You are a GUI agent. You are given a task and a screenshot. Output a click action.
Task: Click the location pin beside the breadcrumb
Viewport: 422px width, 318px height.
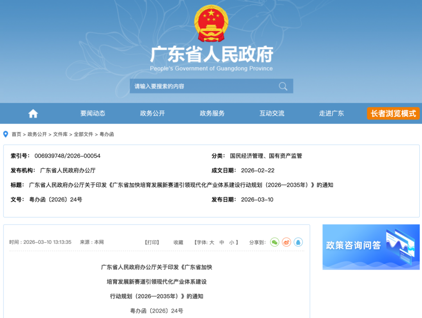[x=5, y=134]
